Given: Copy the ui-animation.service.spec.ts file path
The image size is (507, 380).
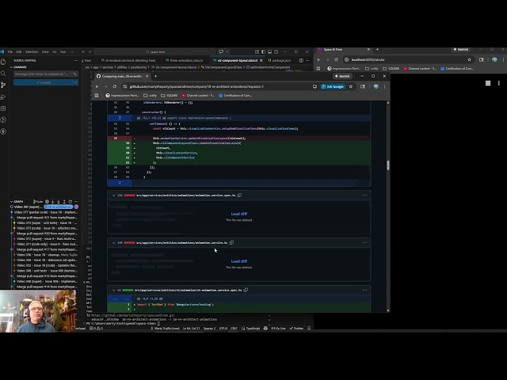Looking at the screenshot, I should click(x=246, y=291).
